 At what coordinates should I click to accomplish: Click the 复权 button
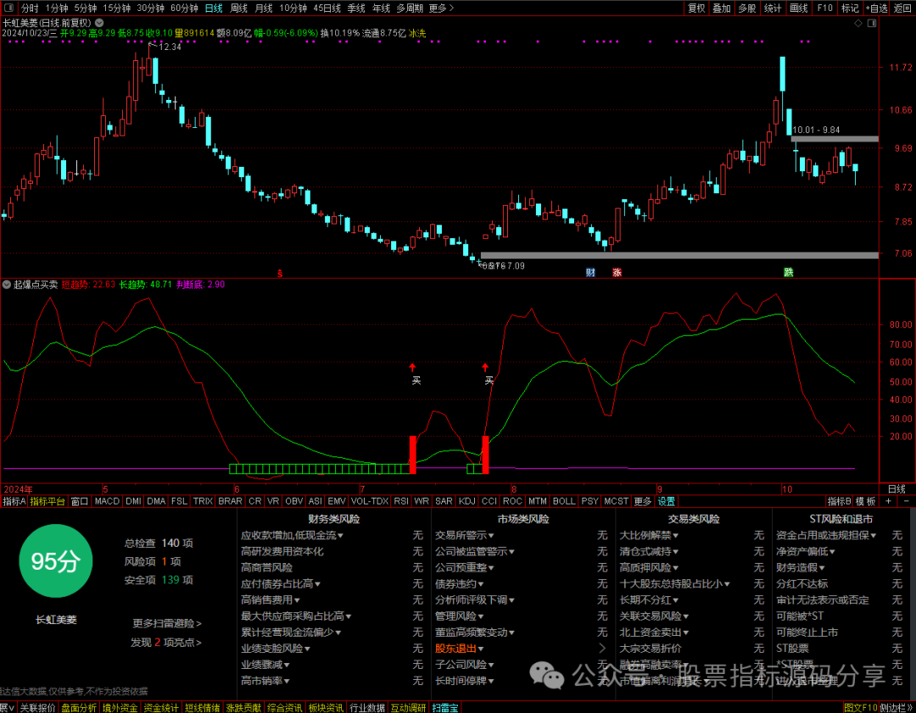[x=696, y=8]
